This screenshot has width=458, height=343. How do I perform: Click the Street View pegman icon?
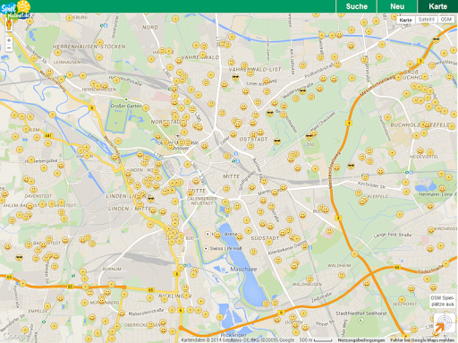[9, 25]
